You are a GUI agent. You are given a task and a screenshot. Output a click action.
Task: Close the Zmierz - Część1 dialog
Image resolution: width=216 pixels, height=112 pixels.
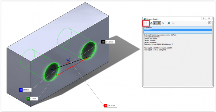click(x=209, y=19)
